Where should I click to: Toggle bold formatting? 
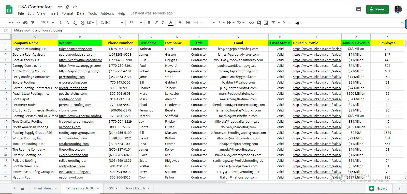click(x=149, y=23)
